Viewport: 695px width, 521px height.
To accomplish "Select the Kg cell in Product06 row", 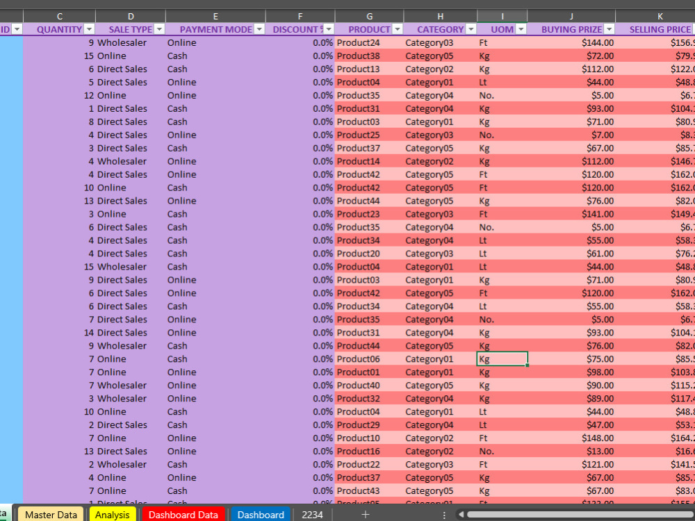I will 502,359.
